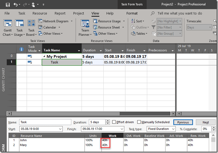Open the Resource Sheet view
Image resolution: width=218 pixels, height=153 pixels.
click(94, 27)
